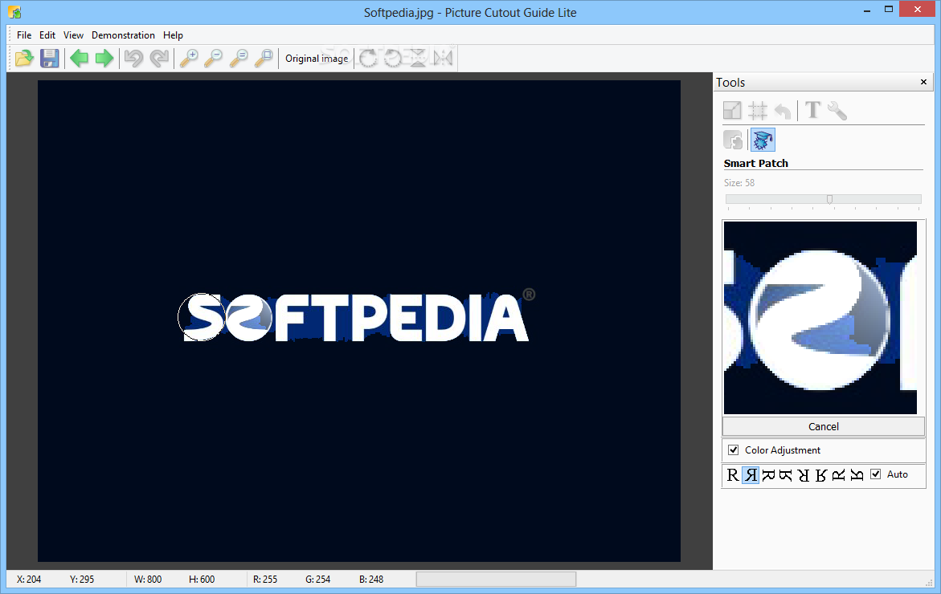Select the Smart Patch tool icon
The image size is (941, 594).
tap(763, 140)
